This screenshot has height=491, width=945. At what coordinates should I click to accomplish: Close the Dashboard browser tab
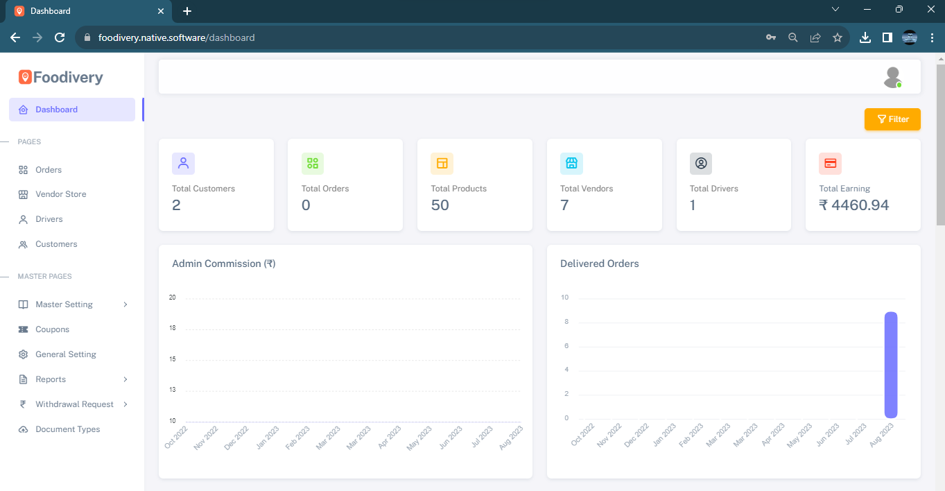pyautogui.click(x=161, y=11)
